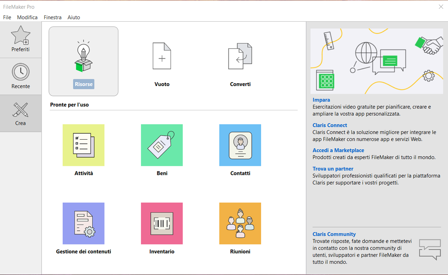Image resolution: width=448 pixels, height=275 pixels.
Task: Create a blank file with Vuoto icon
Action: [162, 56]
